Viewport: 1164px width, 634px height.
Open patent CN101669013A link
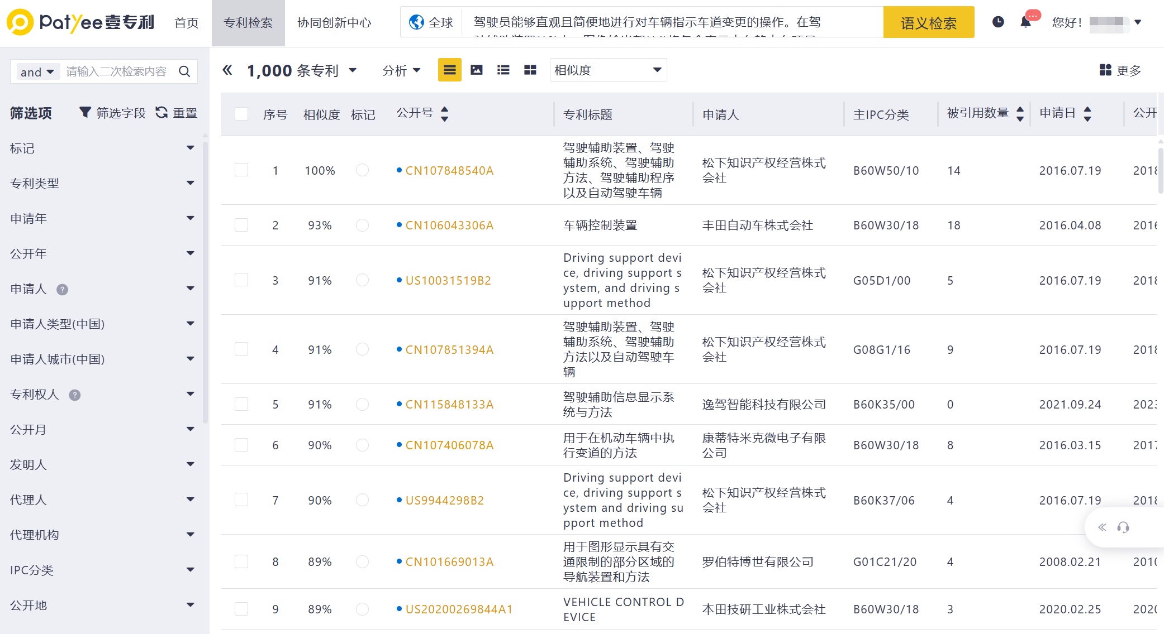449,561
